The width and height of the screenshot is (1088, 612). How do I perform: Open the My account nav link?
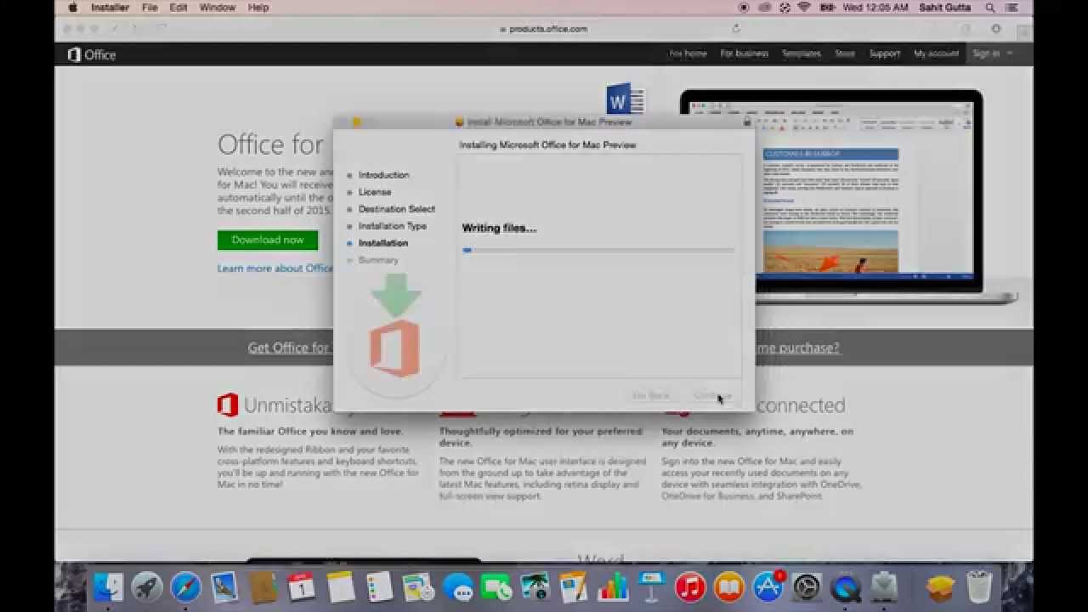point(937,54)
